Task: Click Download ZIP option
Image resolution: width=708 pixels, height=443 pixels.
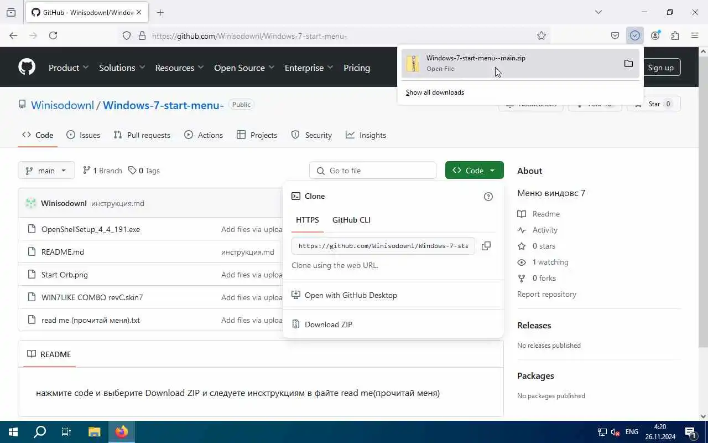Action: (x=393, y=324)
